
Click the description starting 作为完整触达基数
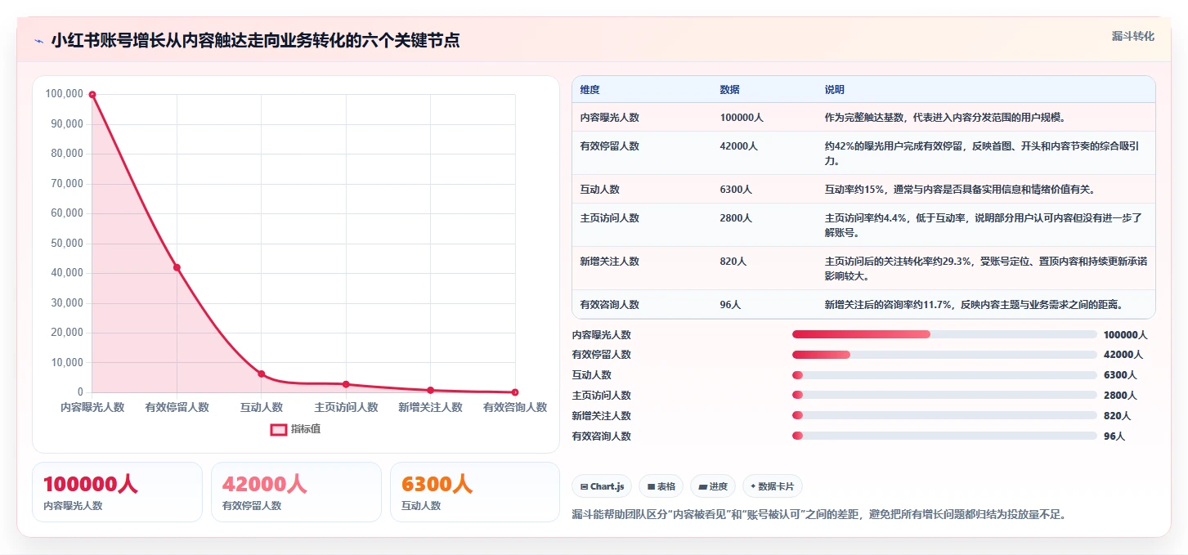945,118
